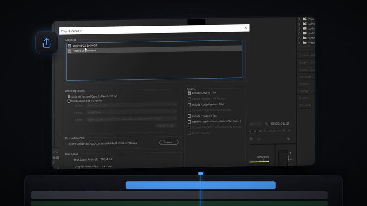The height and width of the screenshot is (206, 367).
Task: Enable Include Audio Conform Files
Action: (x=189, y=105)
